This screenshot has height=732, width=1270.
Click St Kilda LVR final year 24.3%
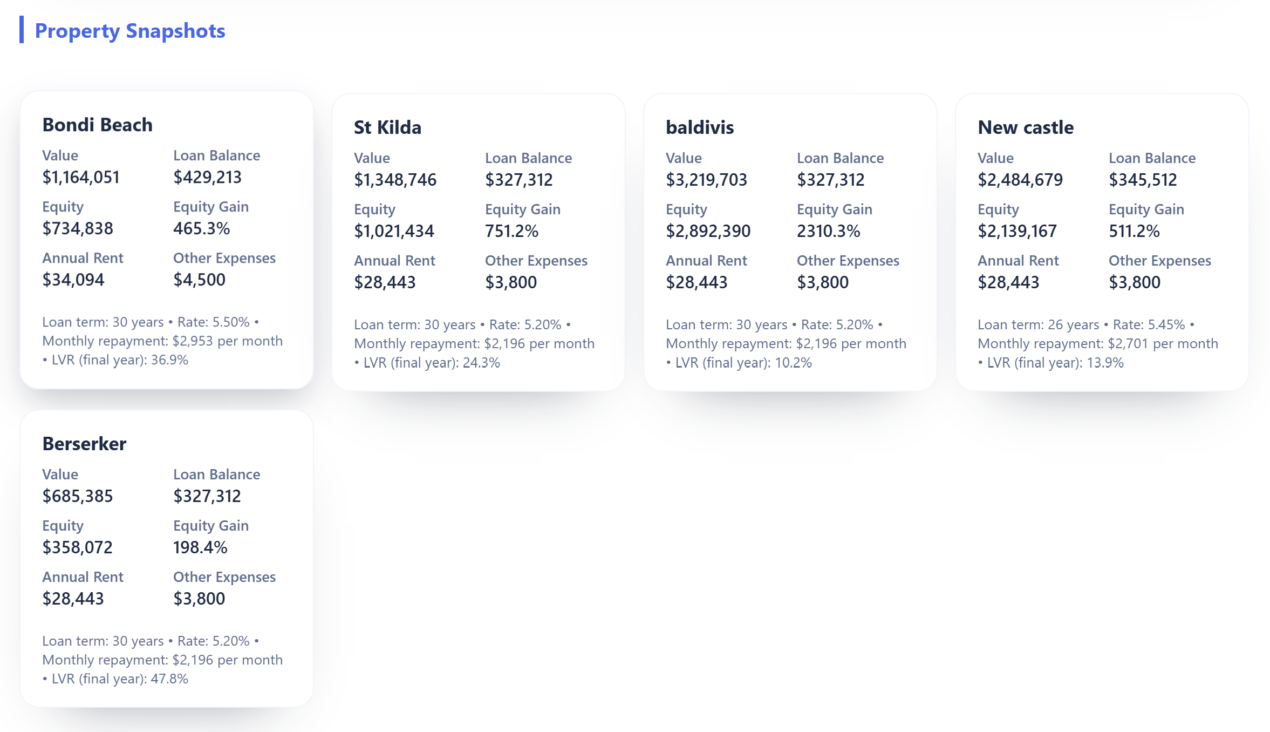[x=428, y=362]
